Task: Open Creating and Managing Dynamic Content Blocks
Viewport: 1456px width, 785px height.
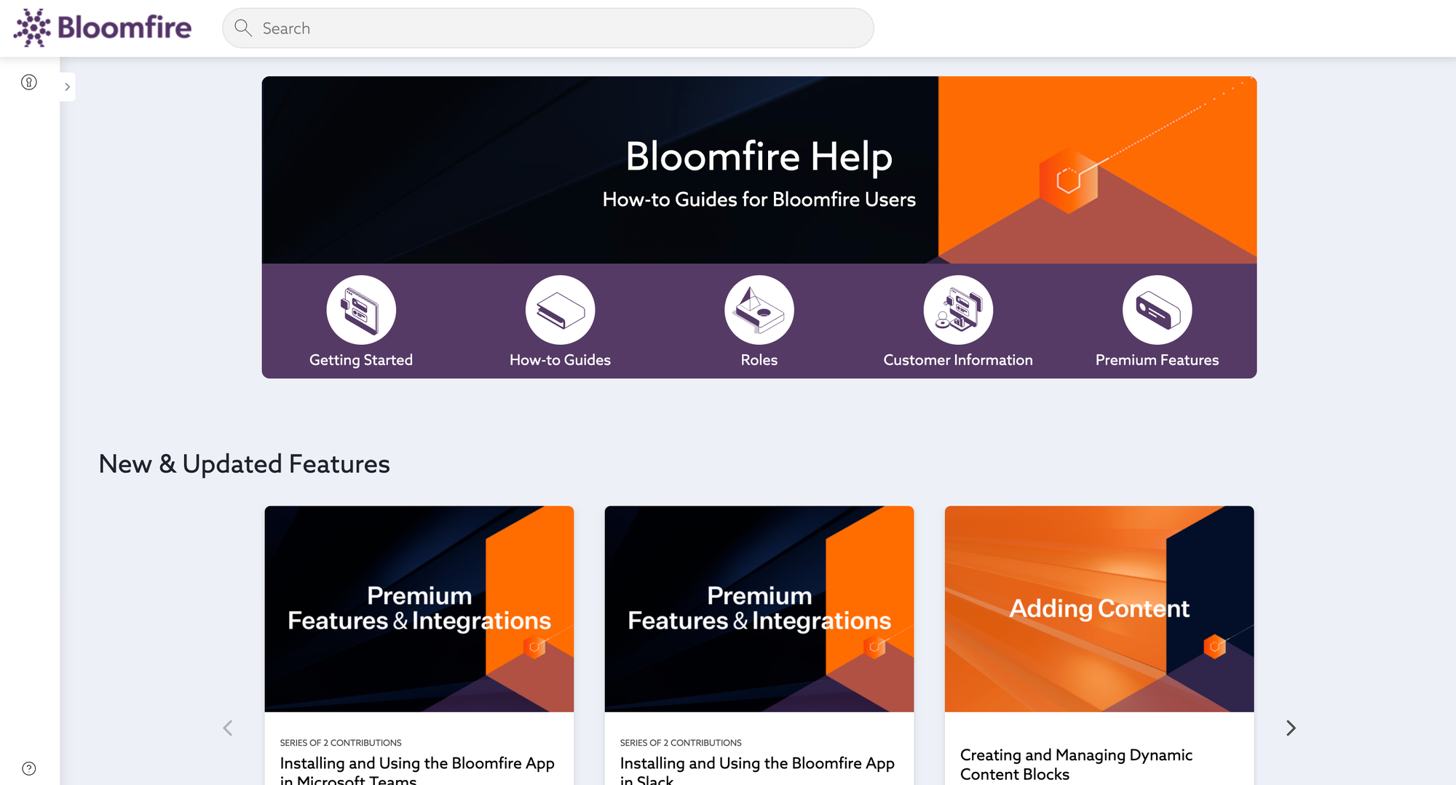Action: point(1077,764)
